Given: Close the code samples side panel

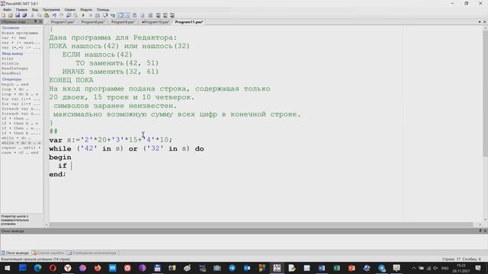Looking at the screenshot, I should click(x=40, y=21).
